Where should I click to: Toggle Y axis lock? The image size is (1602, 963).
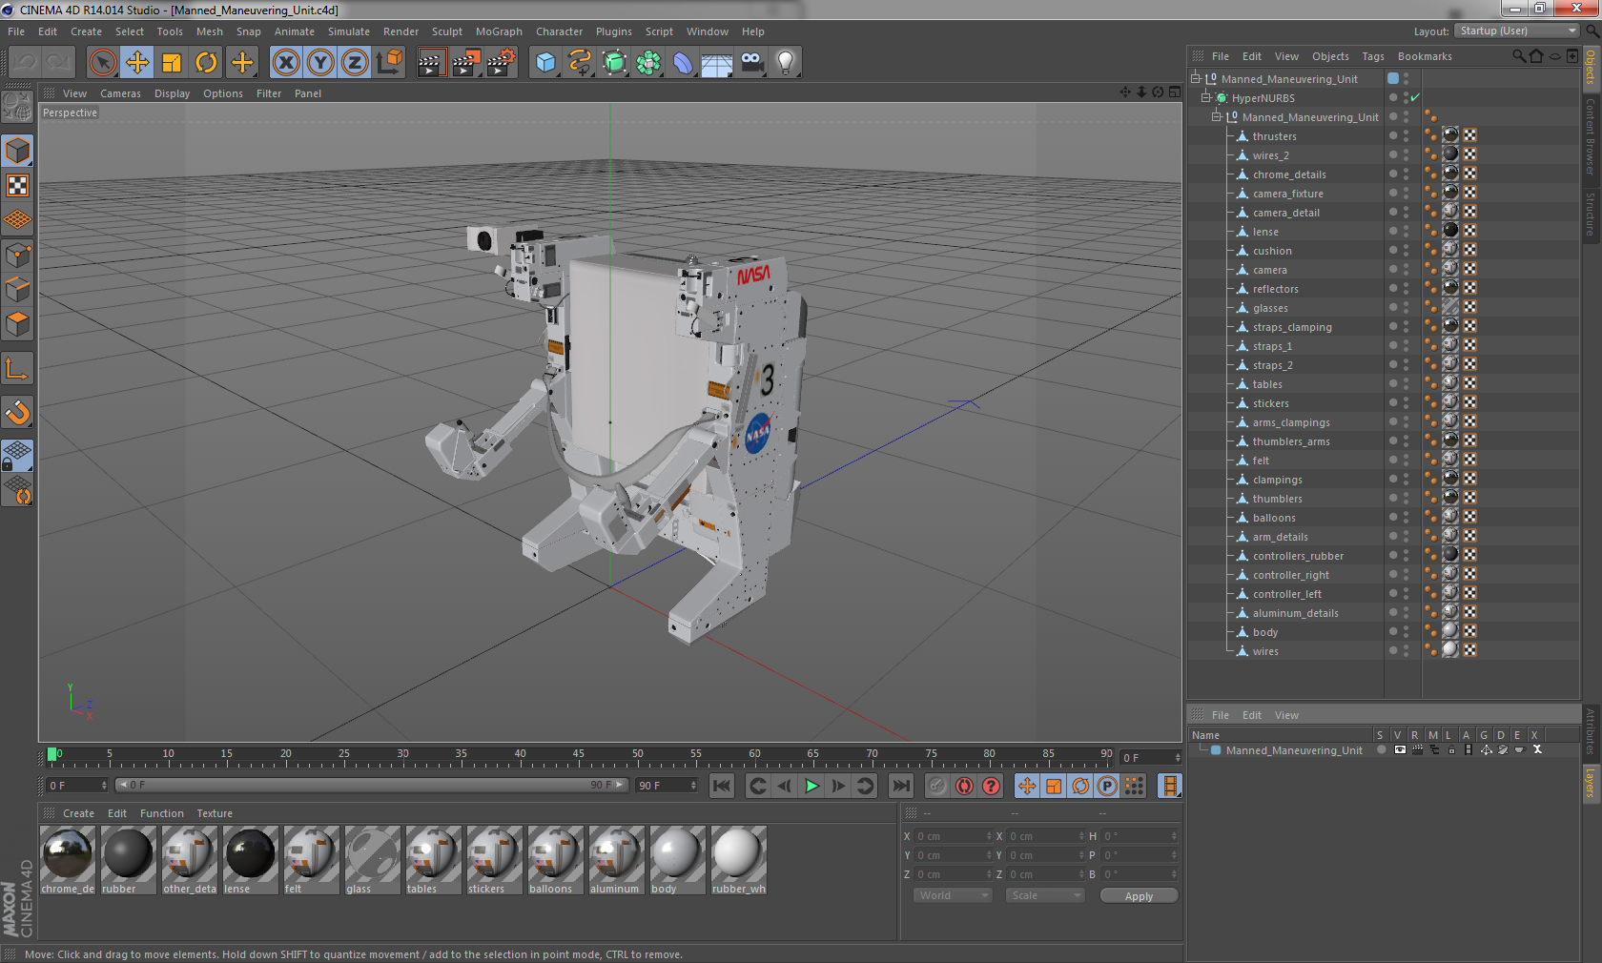[x=320, y=63]
